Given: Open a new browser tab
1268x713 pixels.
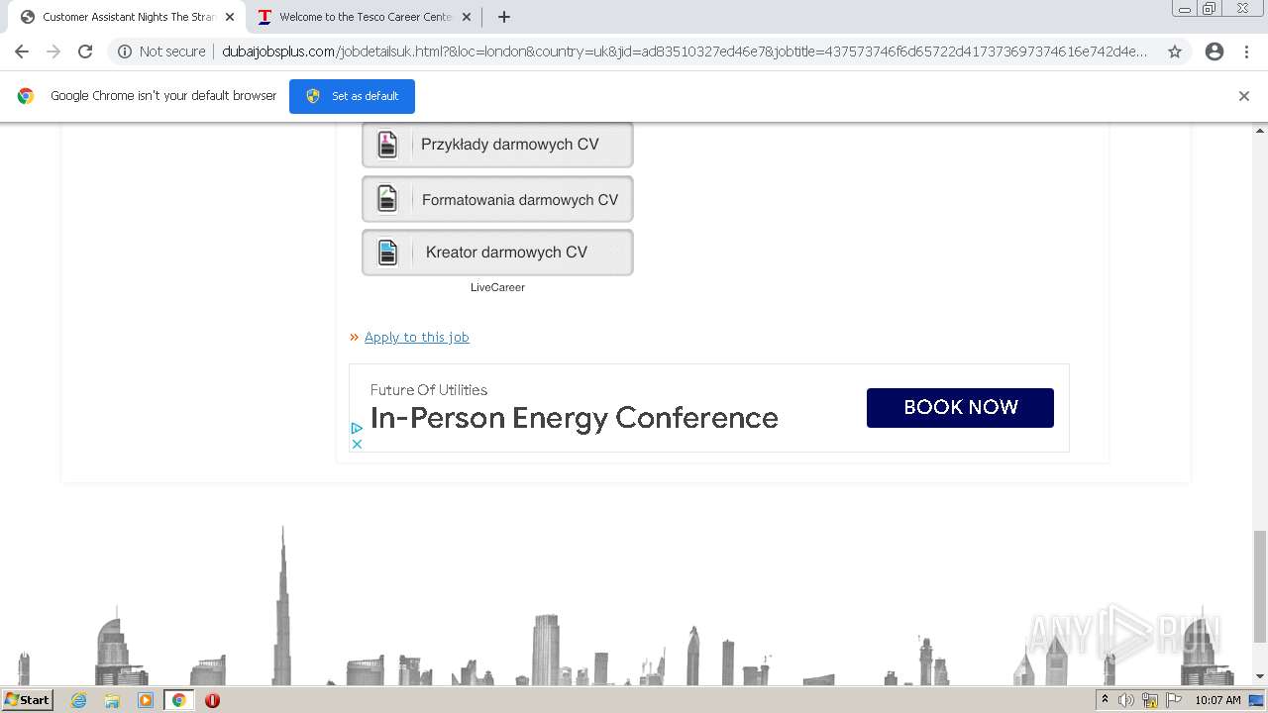Looking at the screenshot, I should pos(504,17).
